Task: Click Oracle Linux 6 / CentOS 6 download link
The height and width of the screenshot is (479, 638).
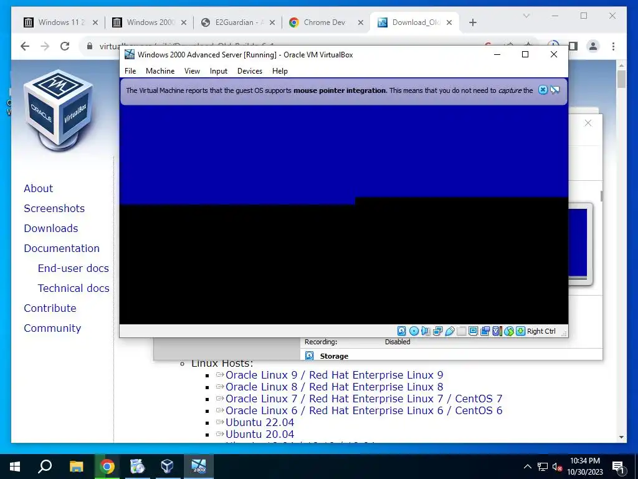Action: (x=364, y=410)
